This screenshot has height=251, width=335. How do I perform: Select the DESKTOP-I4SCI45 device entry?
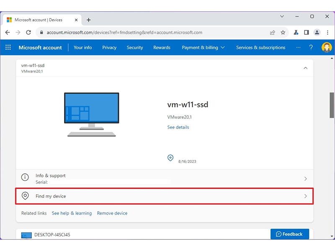(52, 235)
